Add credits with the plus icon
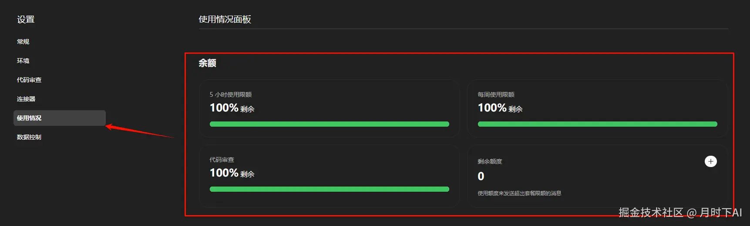750x226 pixels. coord(710,161)
